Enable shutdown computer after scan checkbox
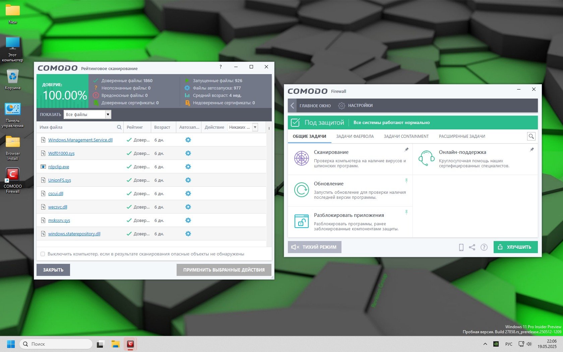This screenshot has width=563, height=352. pos(43,254)
